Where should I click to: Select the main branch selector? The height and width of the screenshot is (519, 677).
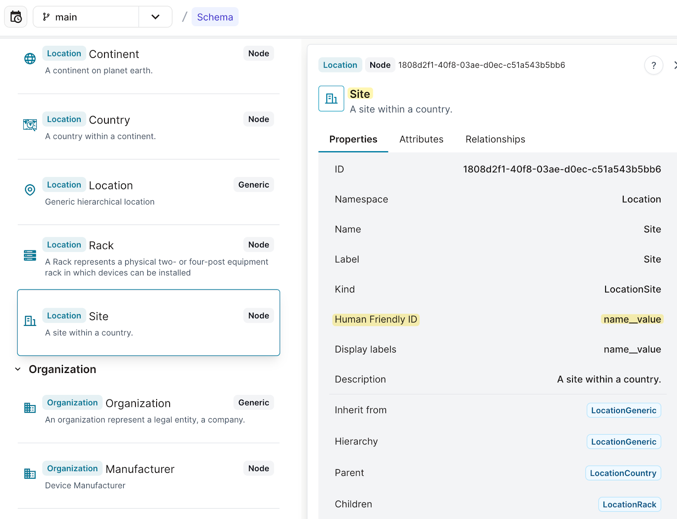point(86,17)
